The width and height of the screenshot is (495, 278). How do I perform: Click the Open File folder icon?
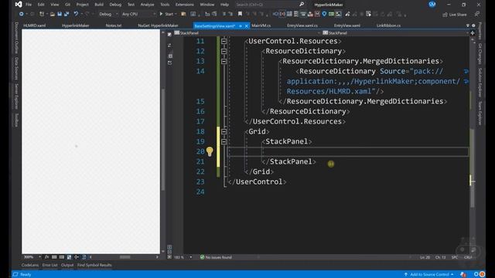coord(53,14)
